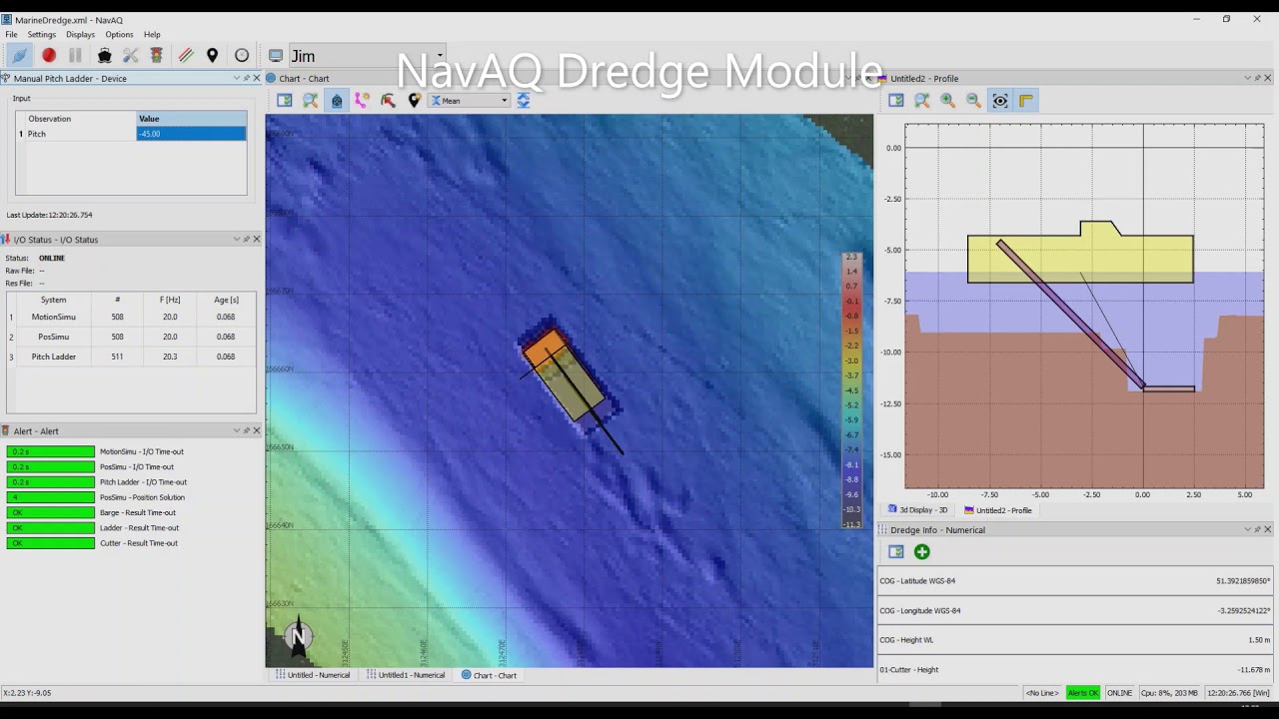Switch to the 3d Display - 3D tab

coord(917,510)
